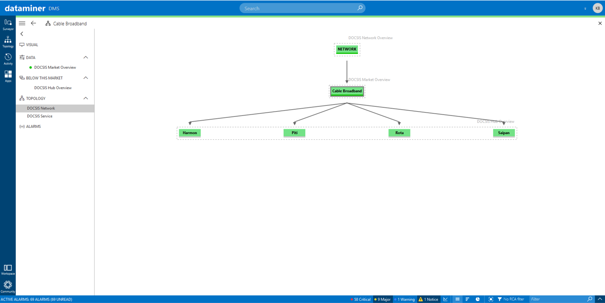Click the Harmon hub node
The image size is (605, 303).
pos(190,133)
